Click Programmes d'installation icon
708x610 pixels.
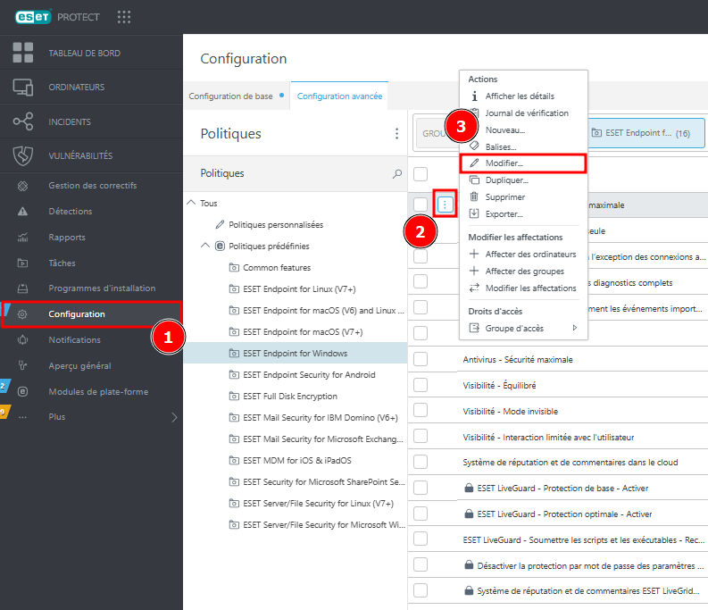22,288
